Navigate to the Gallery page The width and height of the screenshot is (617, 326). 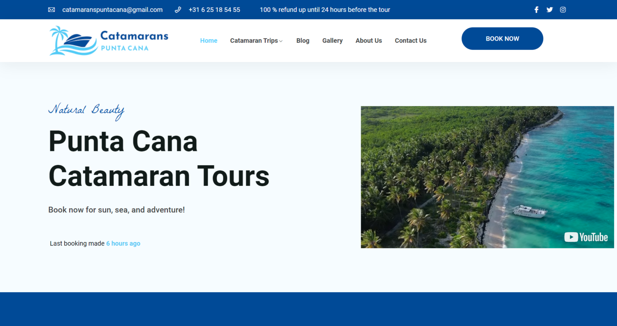(332, 41)
